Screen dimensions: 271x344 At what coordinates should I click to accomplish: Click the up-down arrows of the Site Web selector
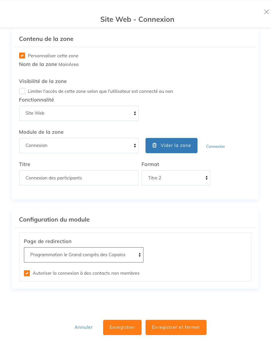click(135, 113)
